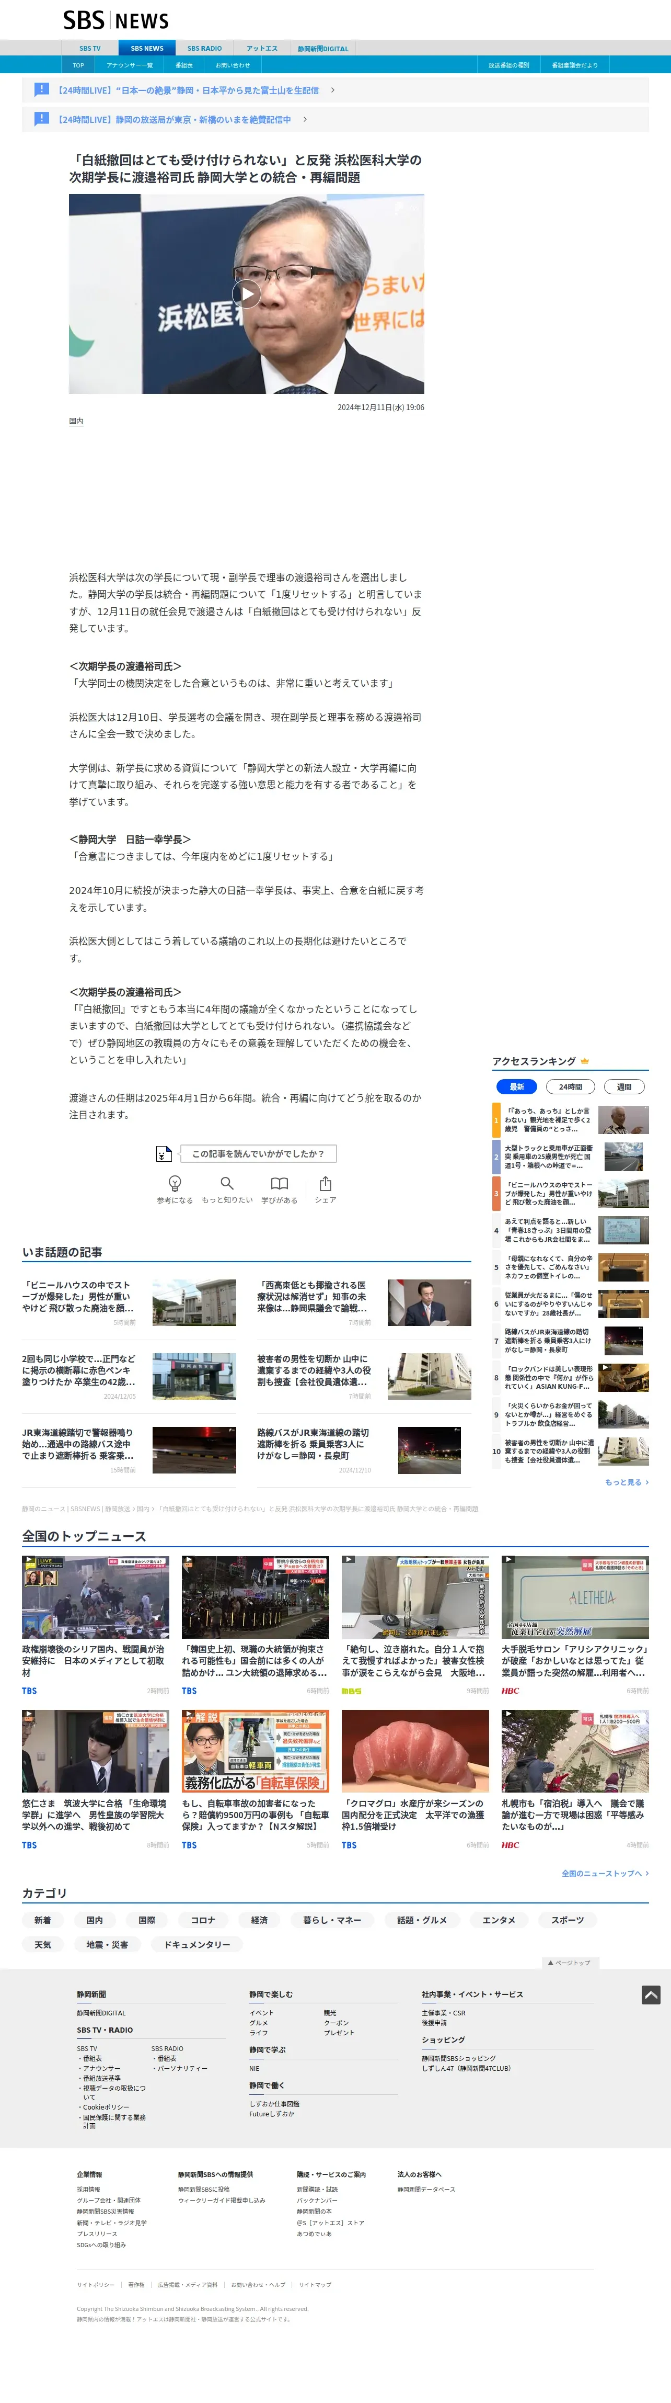This screenshot has height=2403, width=671.
Task: Click the HBC logo under the アリシアクリニック card
Action: point(510,1690)
